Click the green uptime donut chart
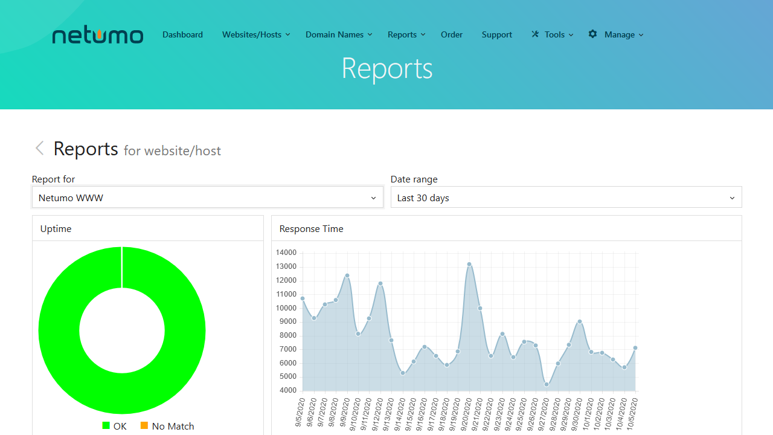This screenshot has width=773, height=435. [60, 330]
